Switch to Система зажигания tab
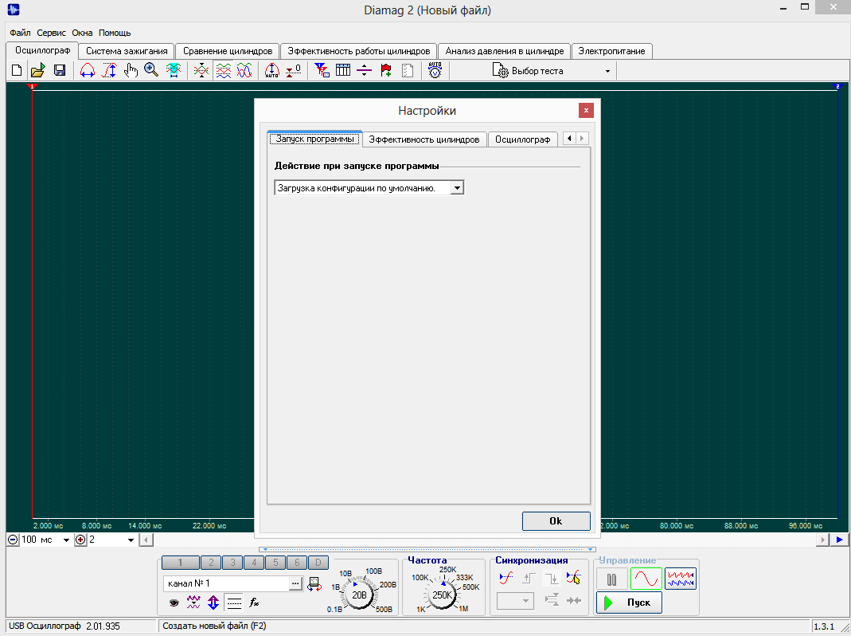The image size is (851, 636). pos(127,51)
